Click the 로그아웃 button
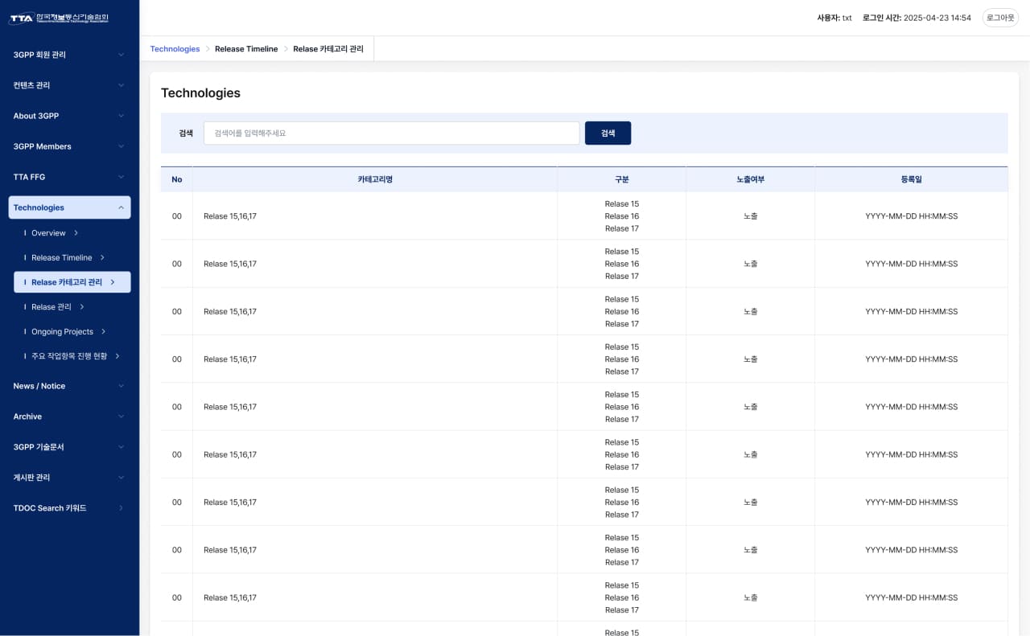 click(1000, 18)
